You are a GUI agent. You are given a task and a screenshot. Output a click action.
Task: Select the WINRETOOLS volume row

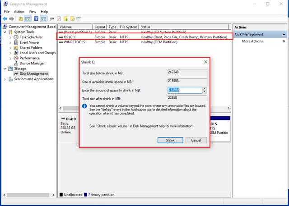pos(144,42)
